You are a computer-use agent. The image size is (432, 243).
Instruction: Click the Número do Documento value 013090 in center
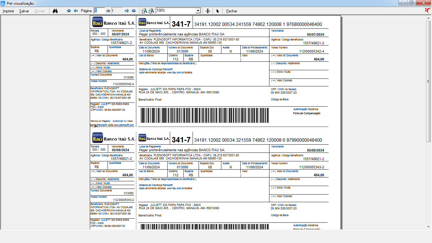[x=182, y=167]
